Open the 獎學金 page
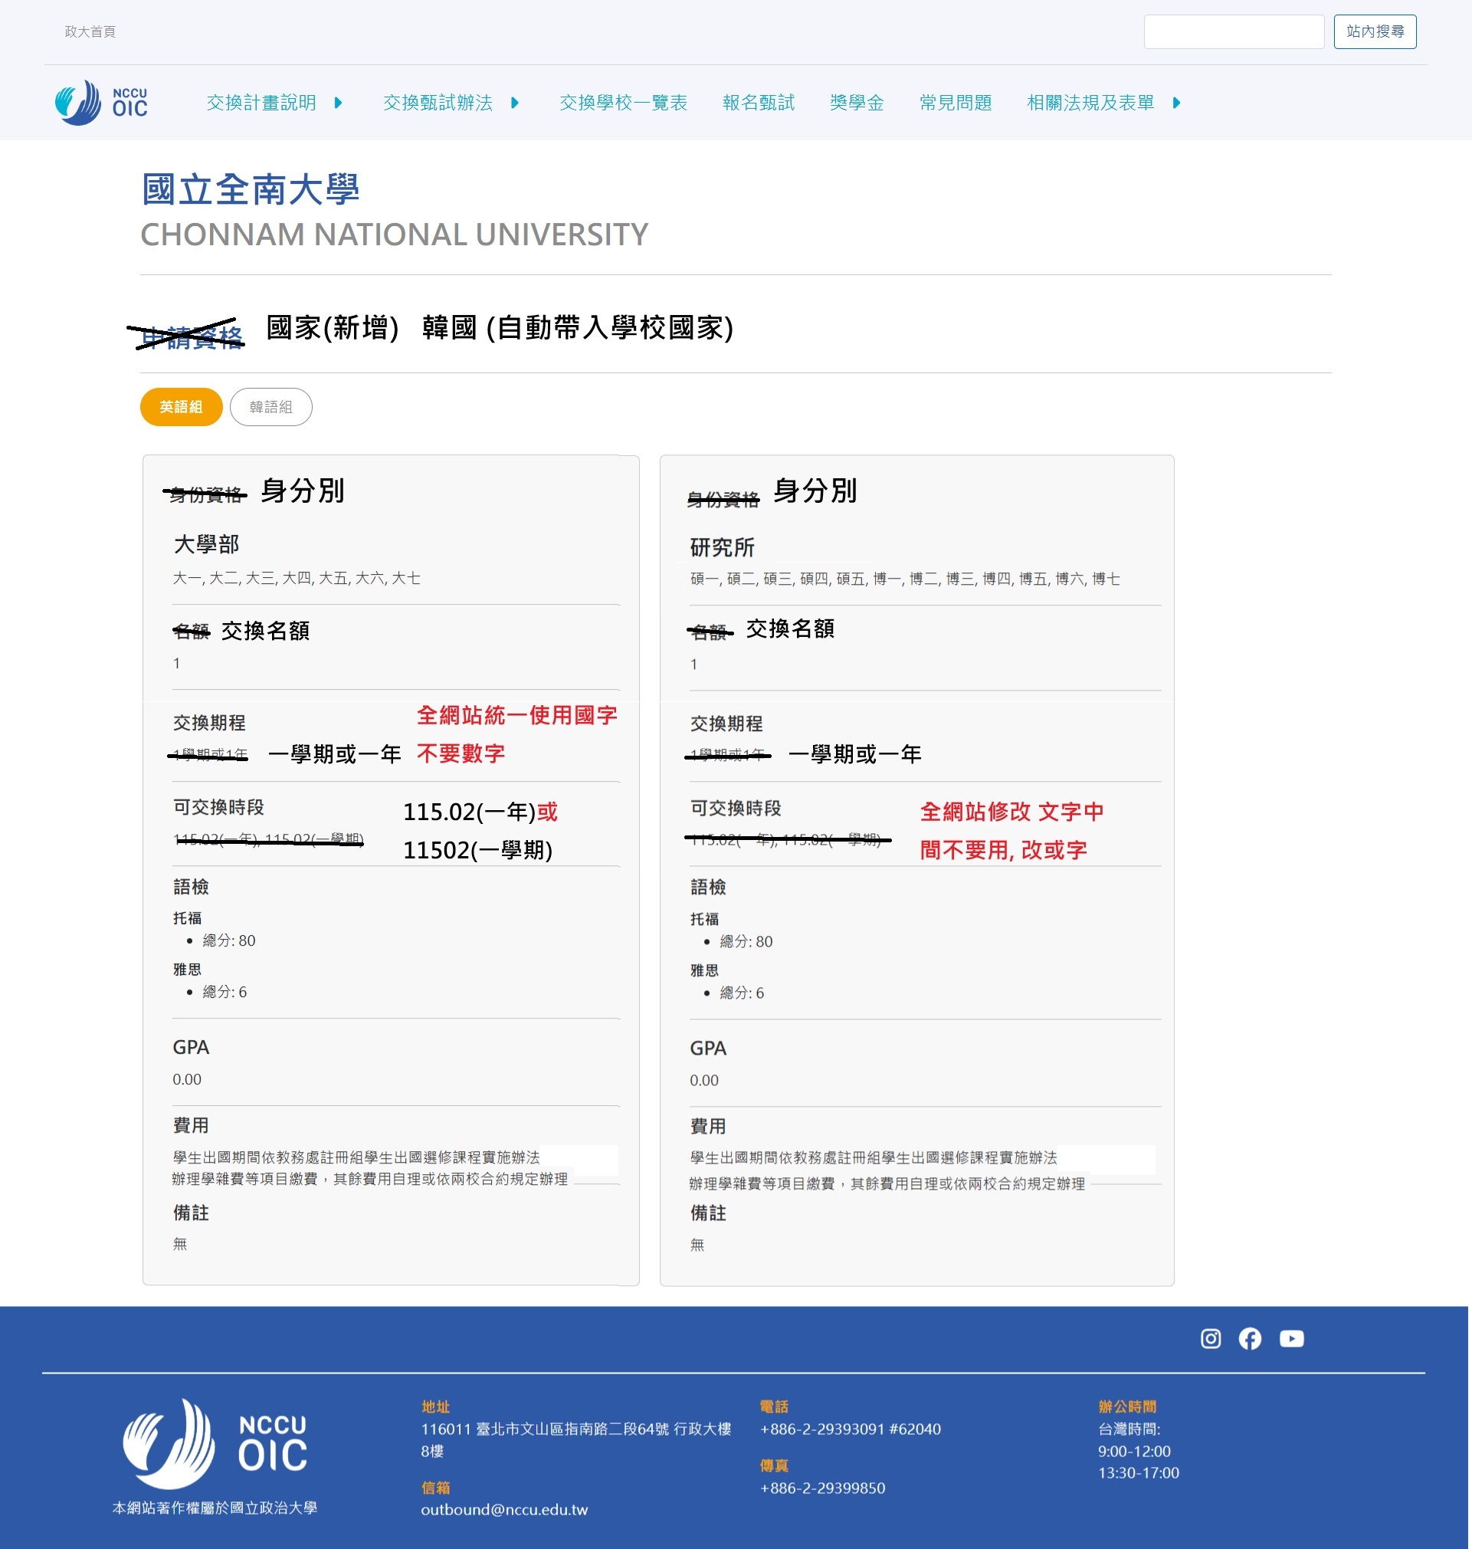The height and width of the screenshot is (1549, 1472). [x=857, y=103]
